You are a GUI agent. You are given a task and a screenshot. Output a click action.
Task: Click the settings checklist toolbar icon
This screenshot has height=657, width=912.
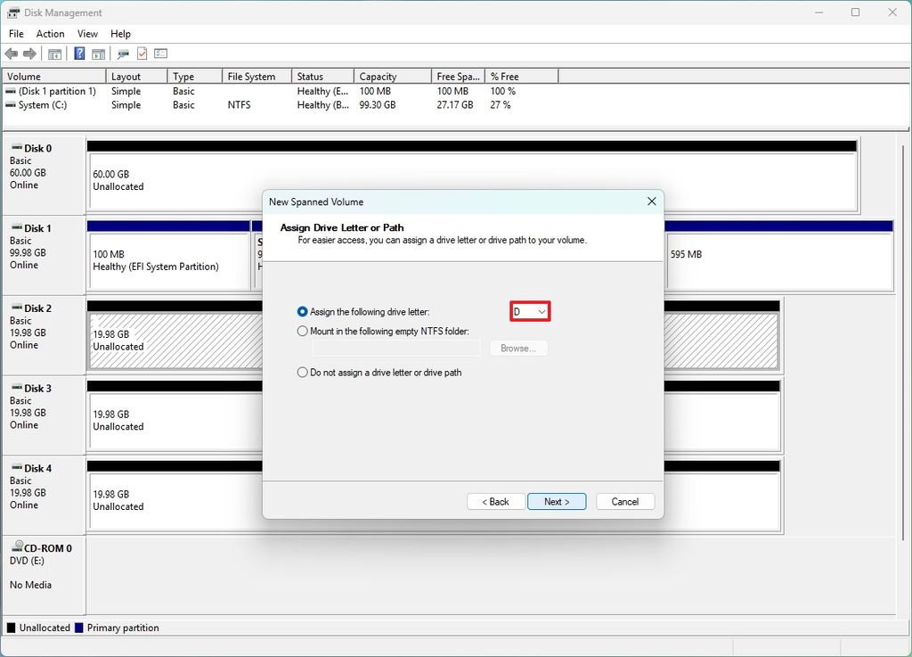point(160,54)
